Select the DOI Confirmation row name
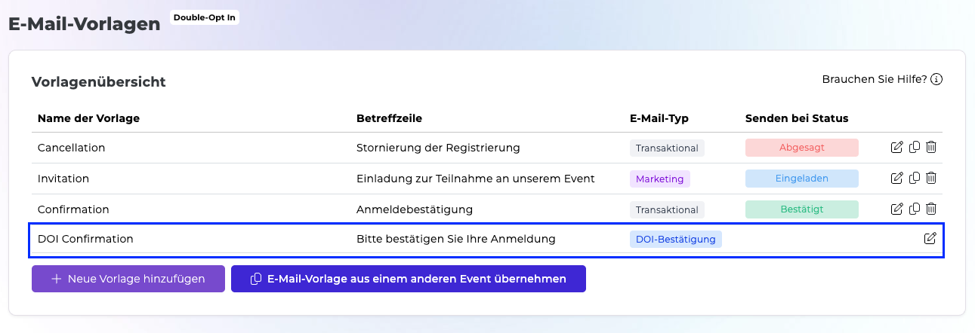The height and width of the screenshot is (333, 975). coord(85,239)
